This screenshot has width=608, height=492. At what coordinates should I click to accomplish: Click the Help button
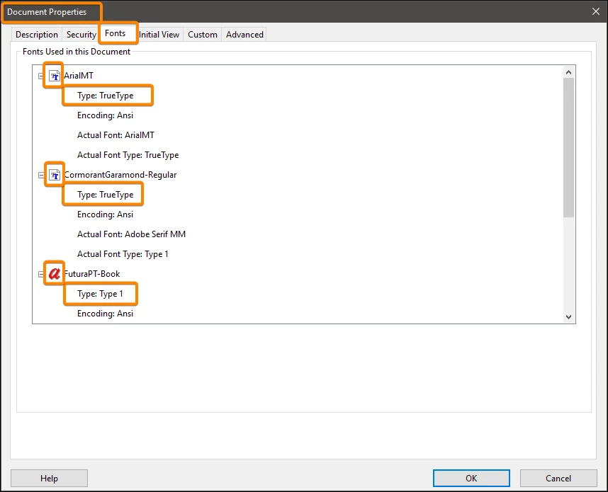(x=49, y=479)
